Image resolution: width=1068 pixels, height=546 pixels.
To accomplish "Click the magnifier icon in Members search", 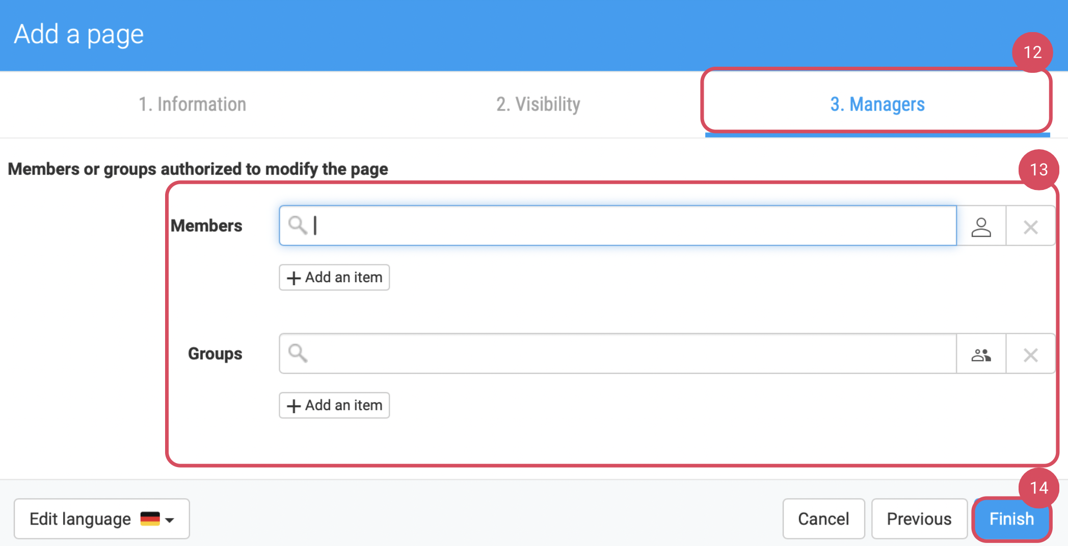I will click(298, 225).
